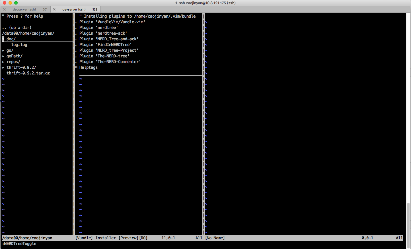This screenshot has width=411, height=249.
Task: Collapse the doc/ directory arrow
Action: [x=3, y=39]
